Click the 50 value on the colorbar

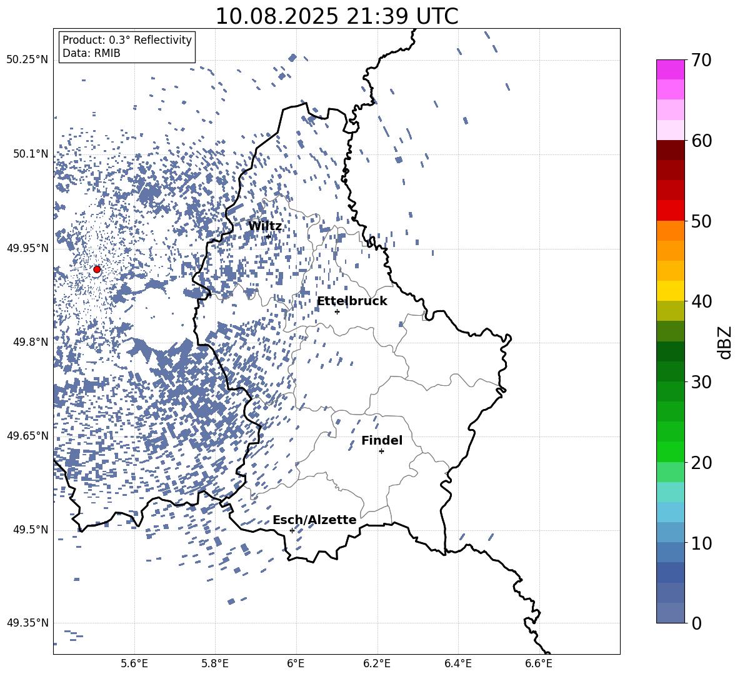click(701, 221)
